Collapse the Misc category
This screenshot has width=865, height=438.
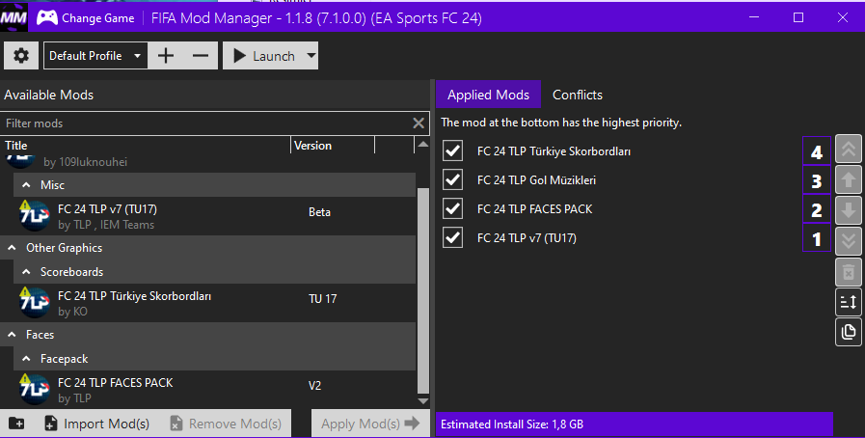coord(26,185)
